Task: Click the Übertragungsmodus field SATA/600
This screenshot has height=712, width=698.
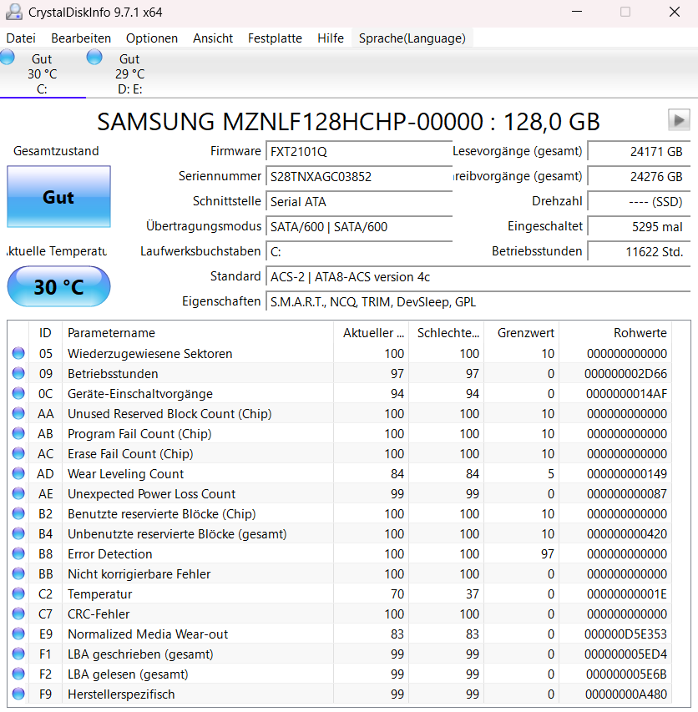Action: click(x=359, y=226)
